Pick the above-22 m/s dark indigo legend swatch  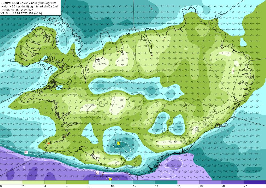[255, 182]
